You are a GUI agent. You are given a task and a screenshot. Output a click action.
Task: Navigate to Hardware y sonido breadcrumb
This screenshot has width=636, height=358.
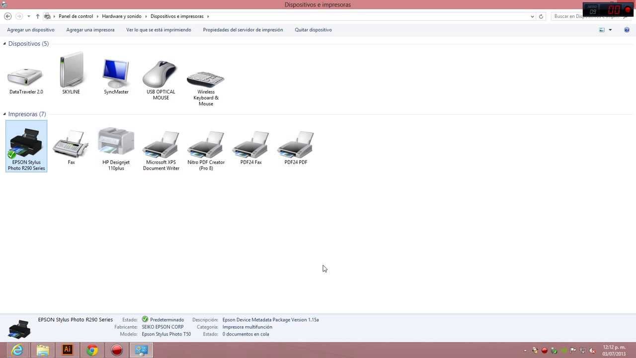click(122, 16)
